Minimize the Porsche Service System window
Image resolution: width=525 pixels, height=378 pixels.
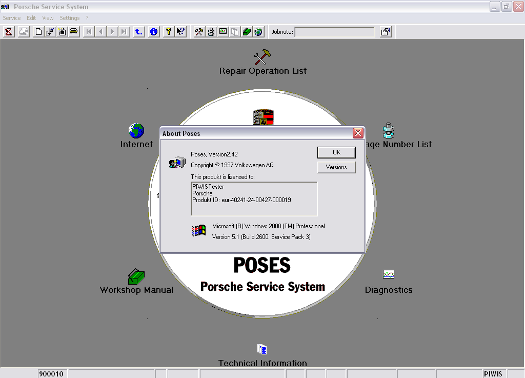tap(495, 7)
